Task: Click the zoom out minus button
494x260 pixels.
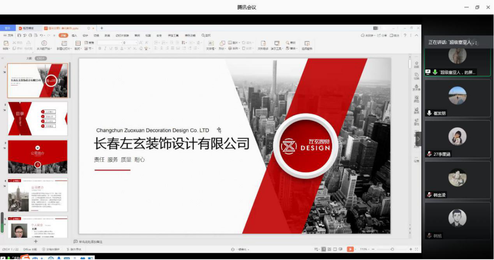Action: [x=373, y=249]
